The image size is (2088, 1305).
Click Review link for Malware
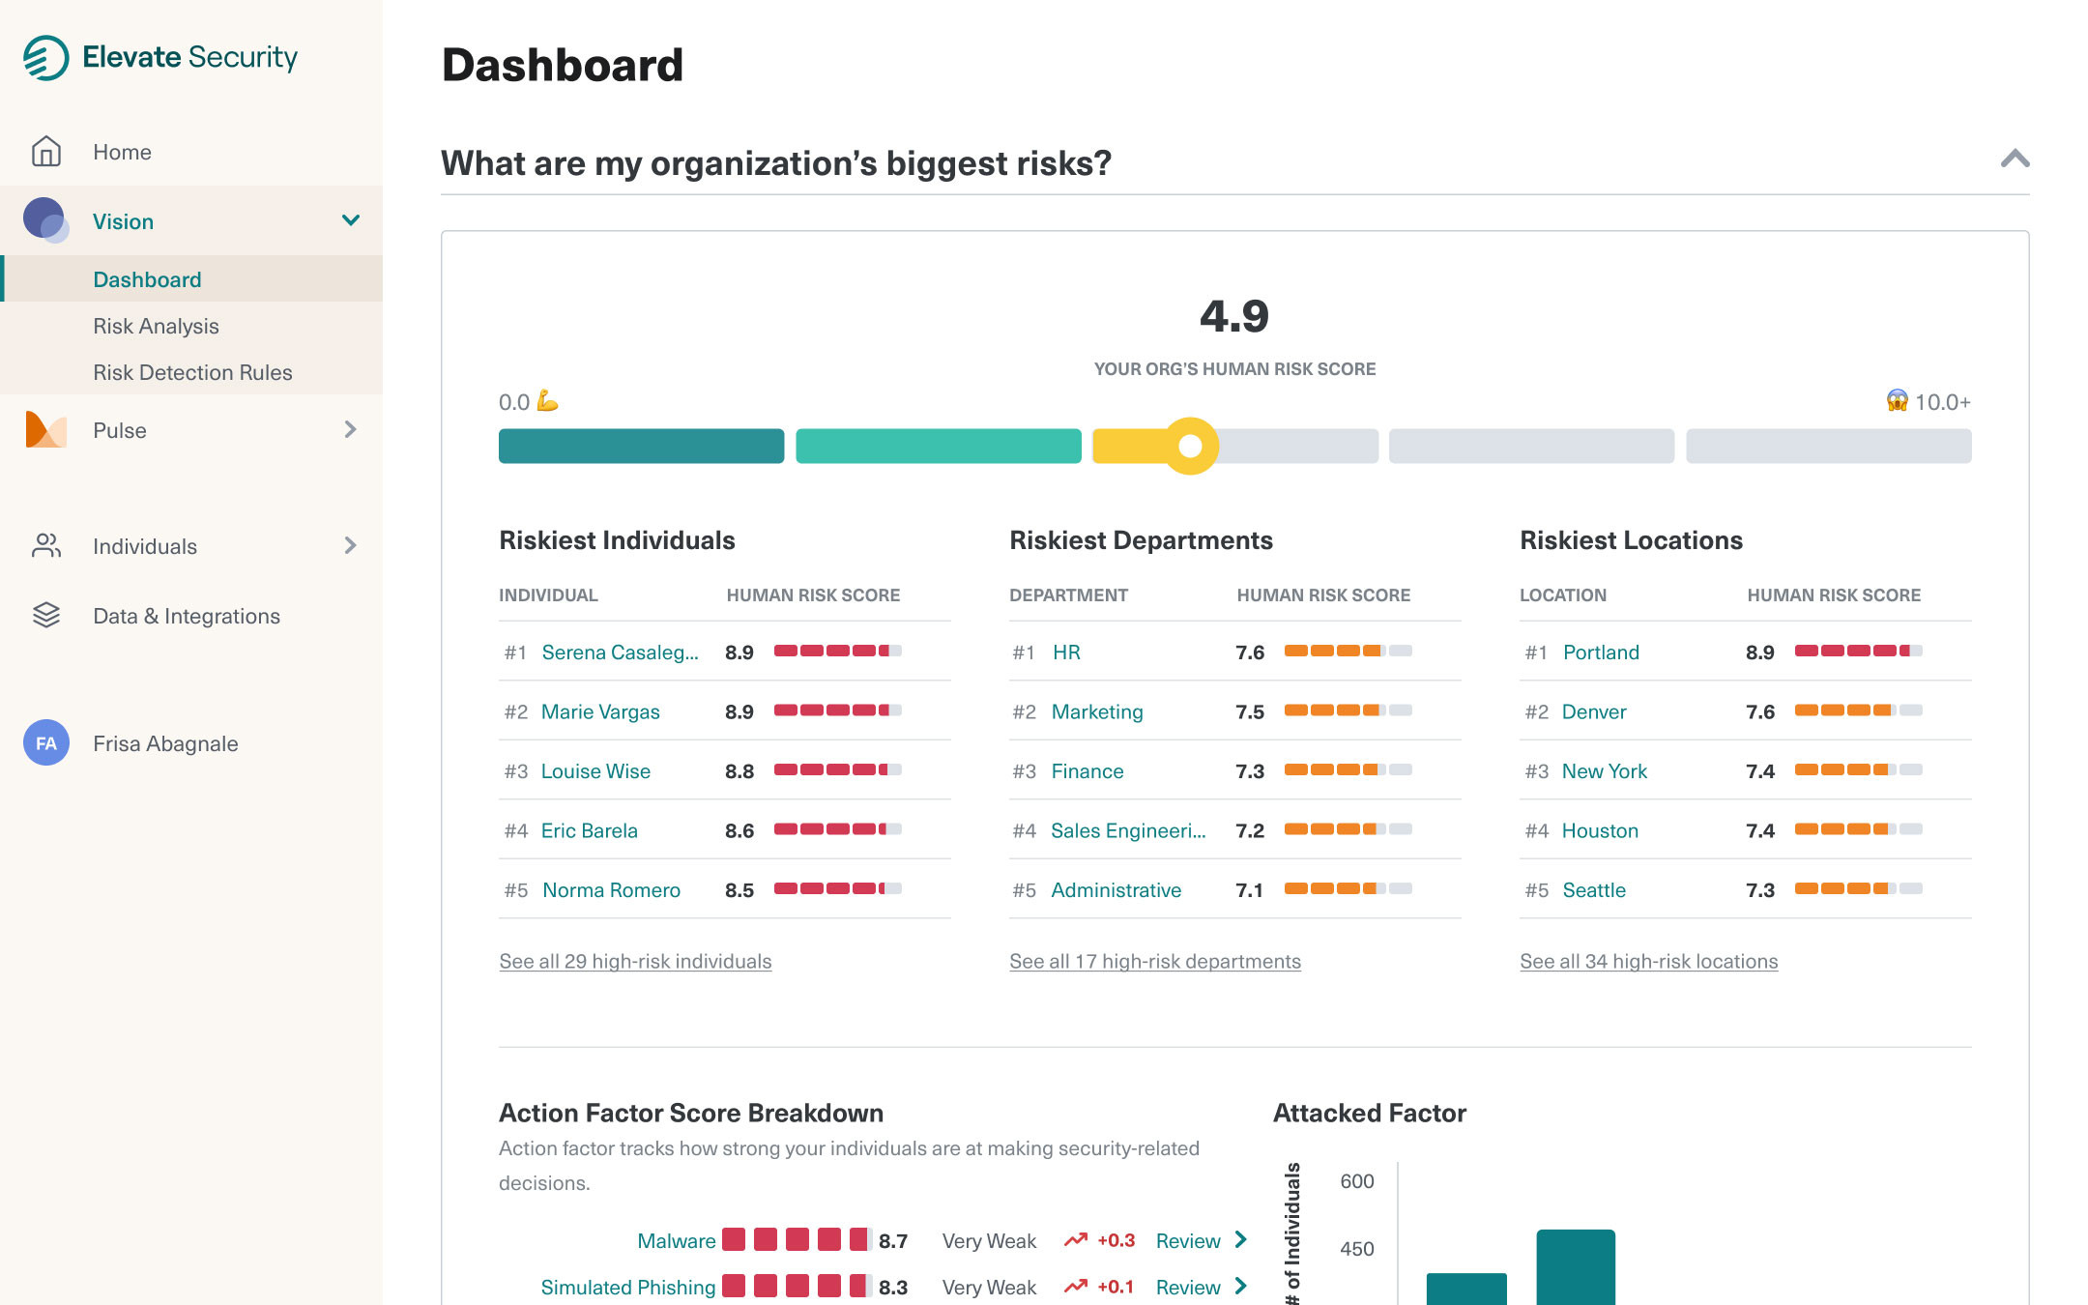tap(1188, 1240)
